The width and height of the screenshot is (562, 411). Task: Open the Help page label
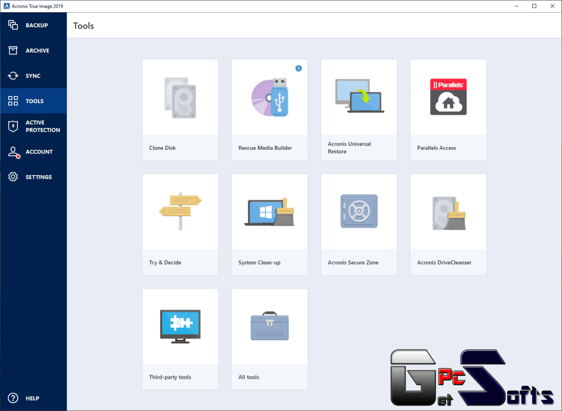(x=32, y=398)
